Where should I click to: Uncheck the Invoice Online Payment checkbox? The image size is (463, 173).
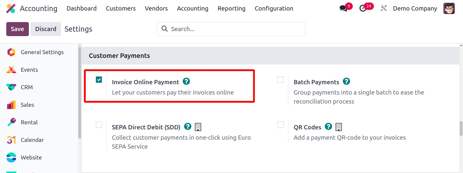tap(99, 80)
